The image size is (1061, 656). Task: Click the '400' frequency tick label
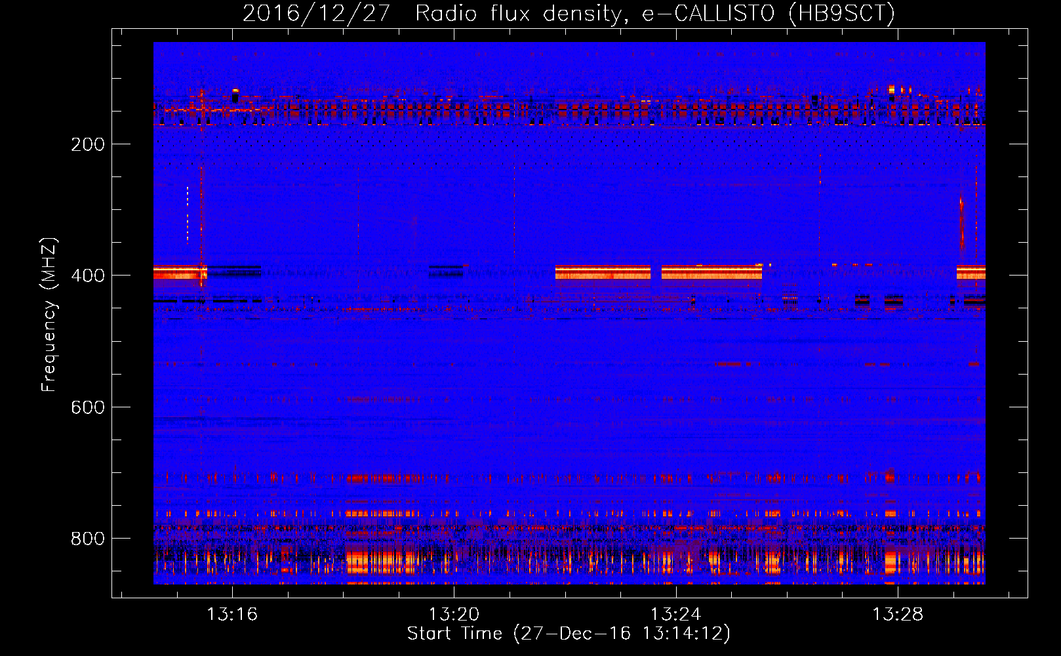[88, 276]
